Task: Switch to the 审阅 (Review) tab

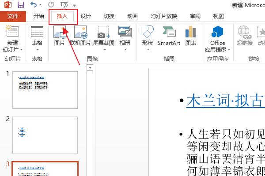Action: (x=195, y=16)
